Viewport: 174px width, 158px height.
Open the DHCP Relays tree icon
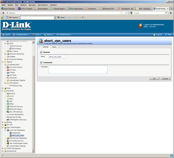pyautogui.click(x=10, y=49)
